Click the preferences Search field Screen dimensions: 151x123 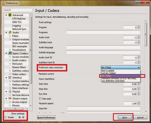[x=18, y=10]
